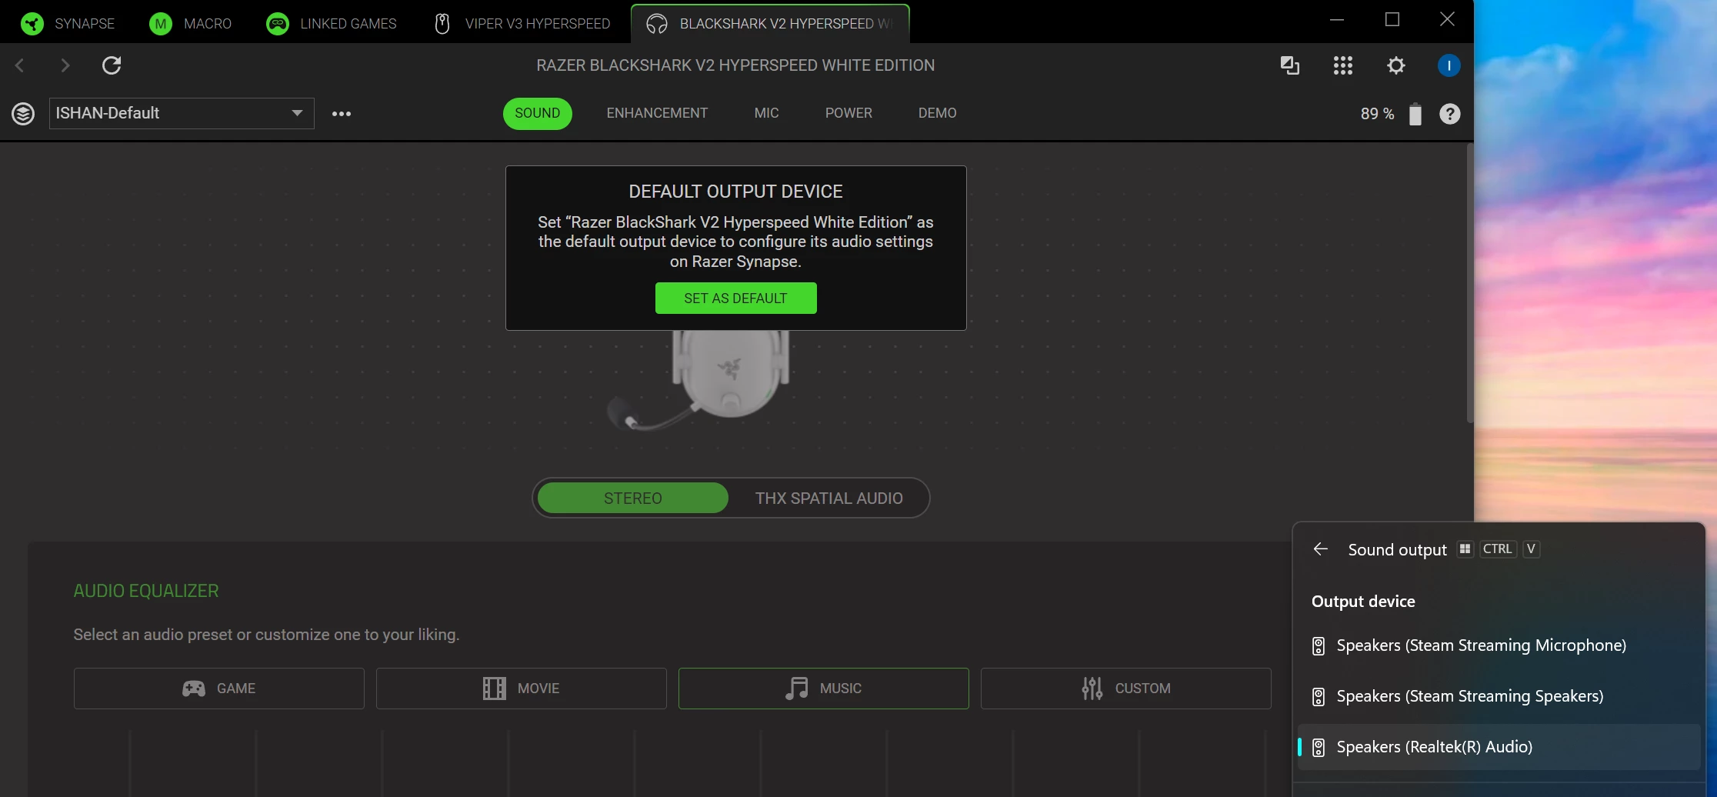1717x797 pixels.
Task: Click the overlapping windows icon in header
Action: pos(1290,65)
